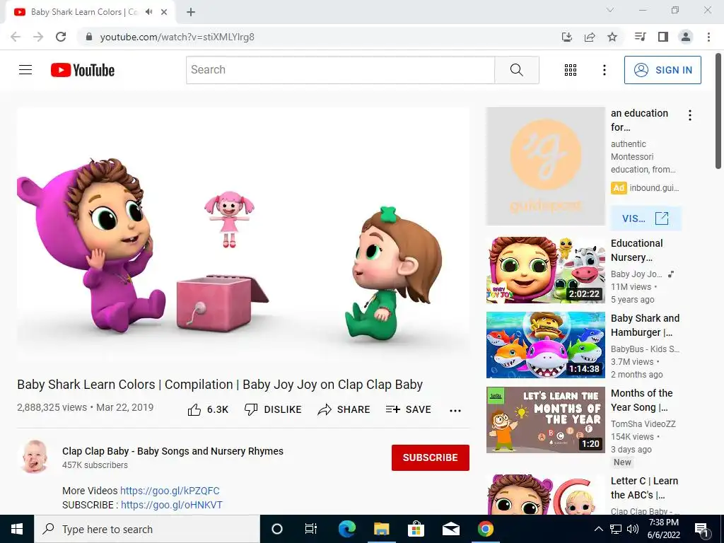
Task: Click the page vertical scrollbar
Action: coord(718,111)
